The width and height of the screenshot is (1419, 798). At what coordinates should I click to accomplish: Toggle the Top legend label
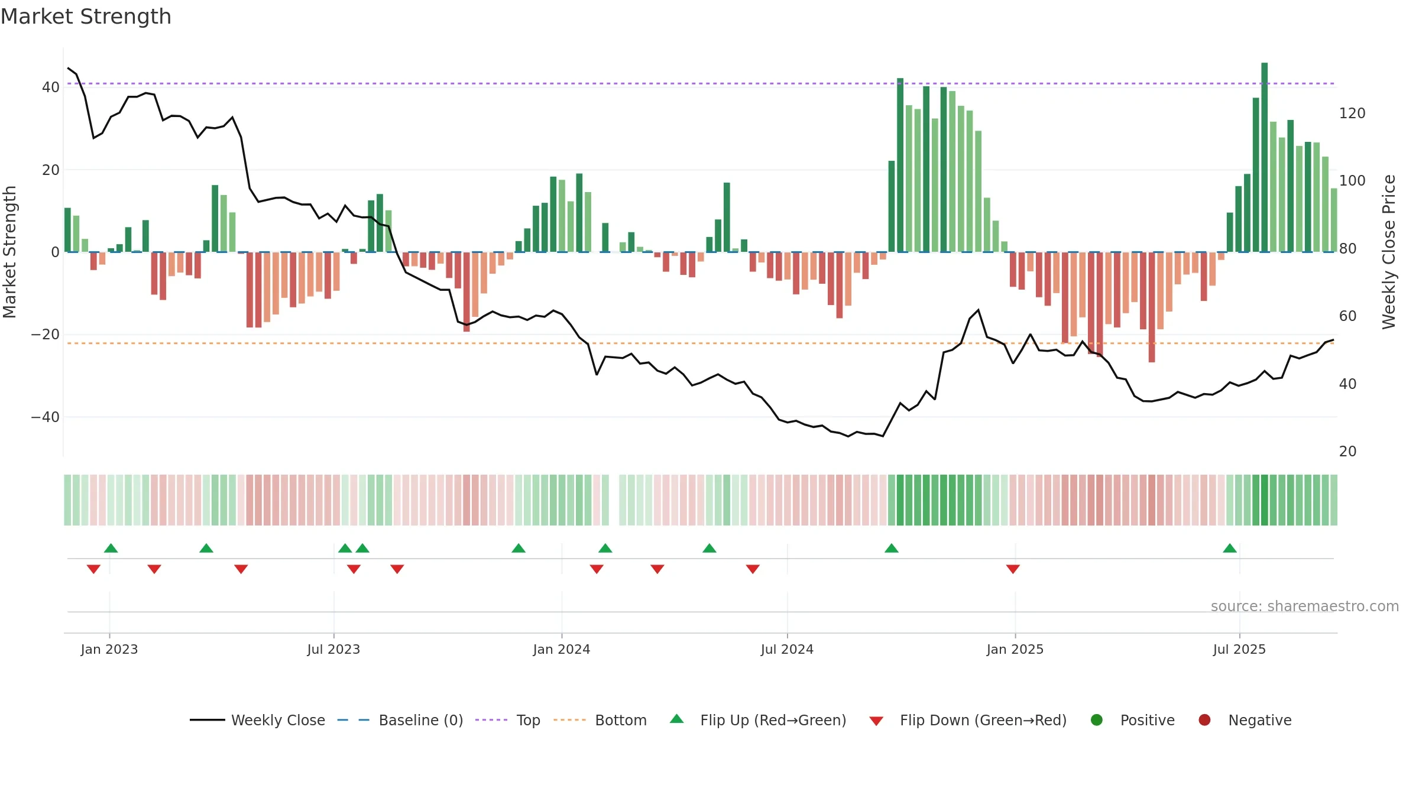(529, 720)
